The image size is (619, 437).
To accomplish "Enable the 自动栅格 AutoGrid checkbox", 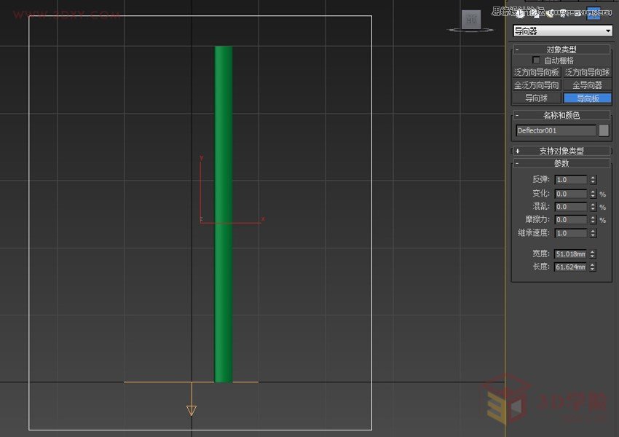I will tap(535, 60).
